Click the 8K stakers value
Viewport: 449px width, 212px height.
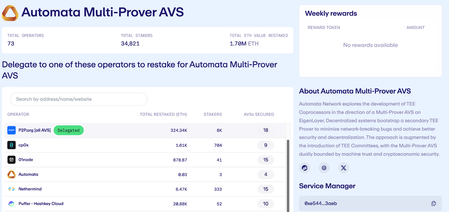(219, 130)
